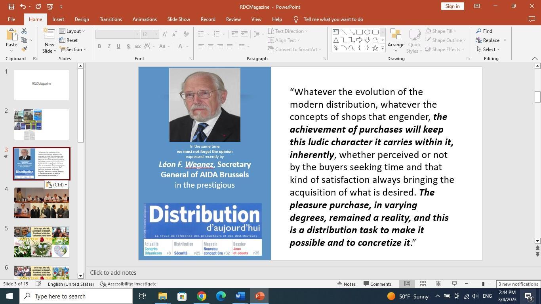541x304 pixels.
Task: Open the Arrange tool
Action: (x=396, y=40)
